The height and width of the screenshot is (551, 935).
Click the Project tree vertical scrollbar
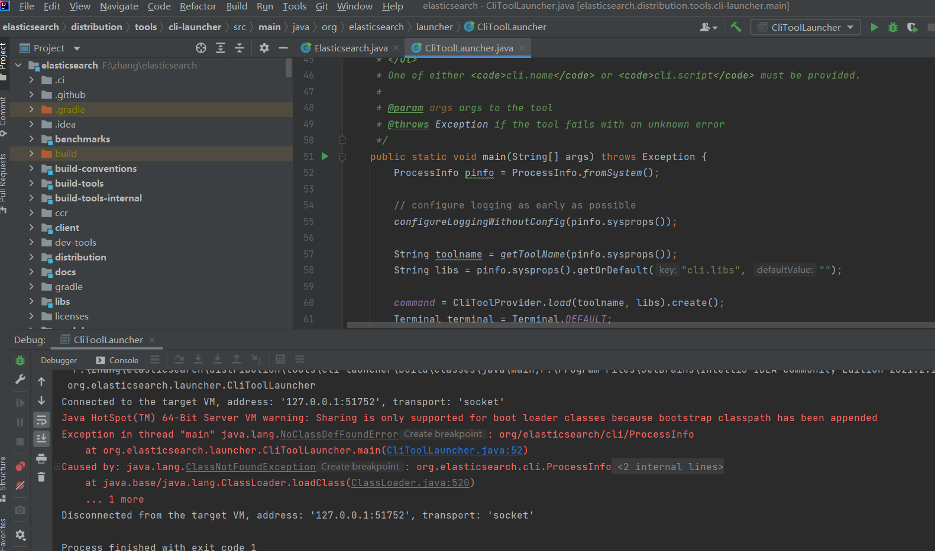289,68
